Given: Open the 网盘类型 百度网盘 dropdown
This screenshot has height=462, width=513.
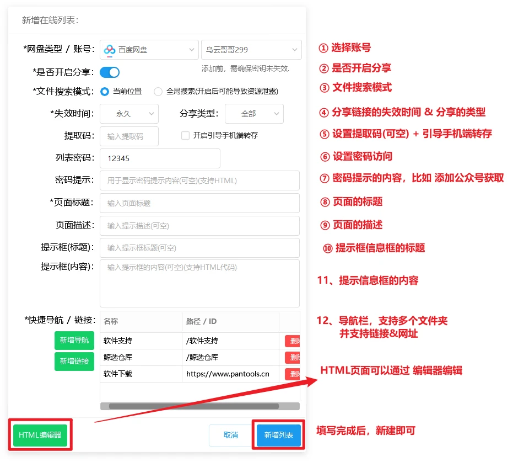Looking at the screenshot, I should pyautogui.click(x=149, y=50).
